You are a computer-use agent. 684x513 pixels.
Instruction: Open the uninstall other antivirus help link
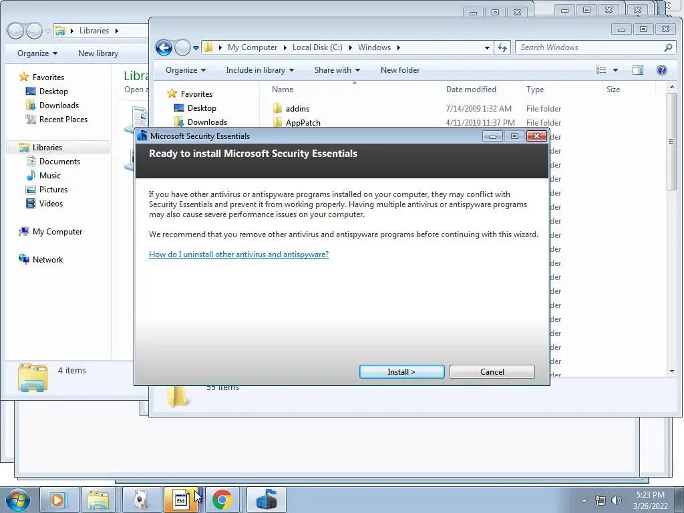238,254
